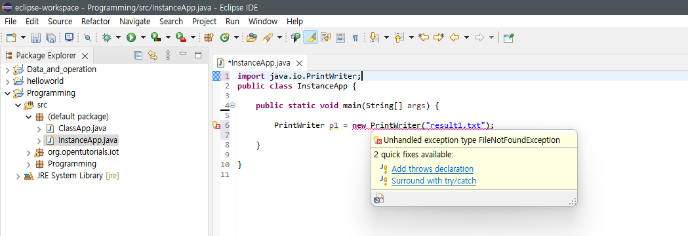Expand the Data_and_operation project
Screen dimensions: 688x236
pos(7,69)
